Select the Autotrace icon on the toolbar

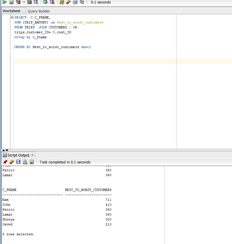(x=29, y=2)
